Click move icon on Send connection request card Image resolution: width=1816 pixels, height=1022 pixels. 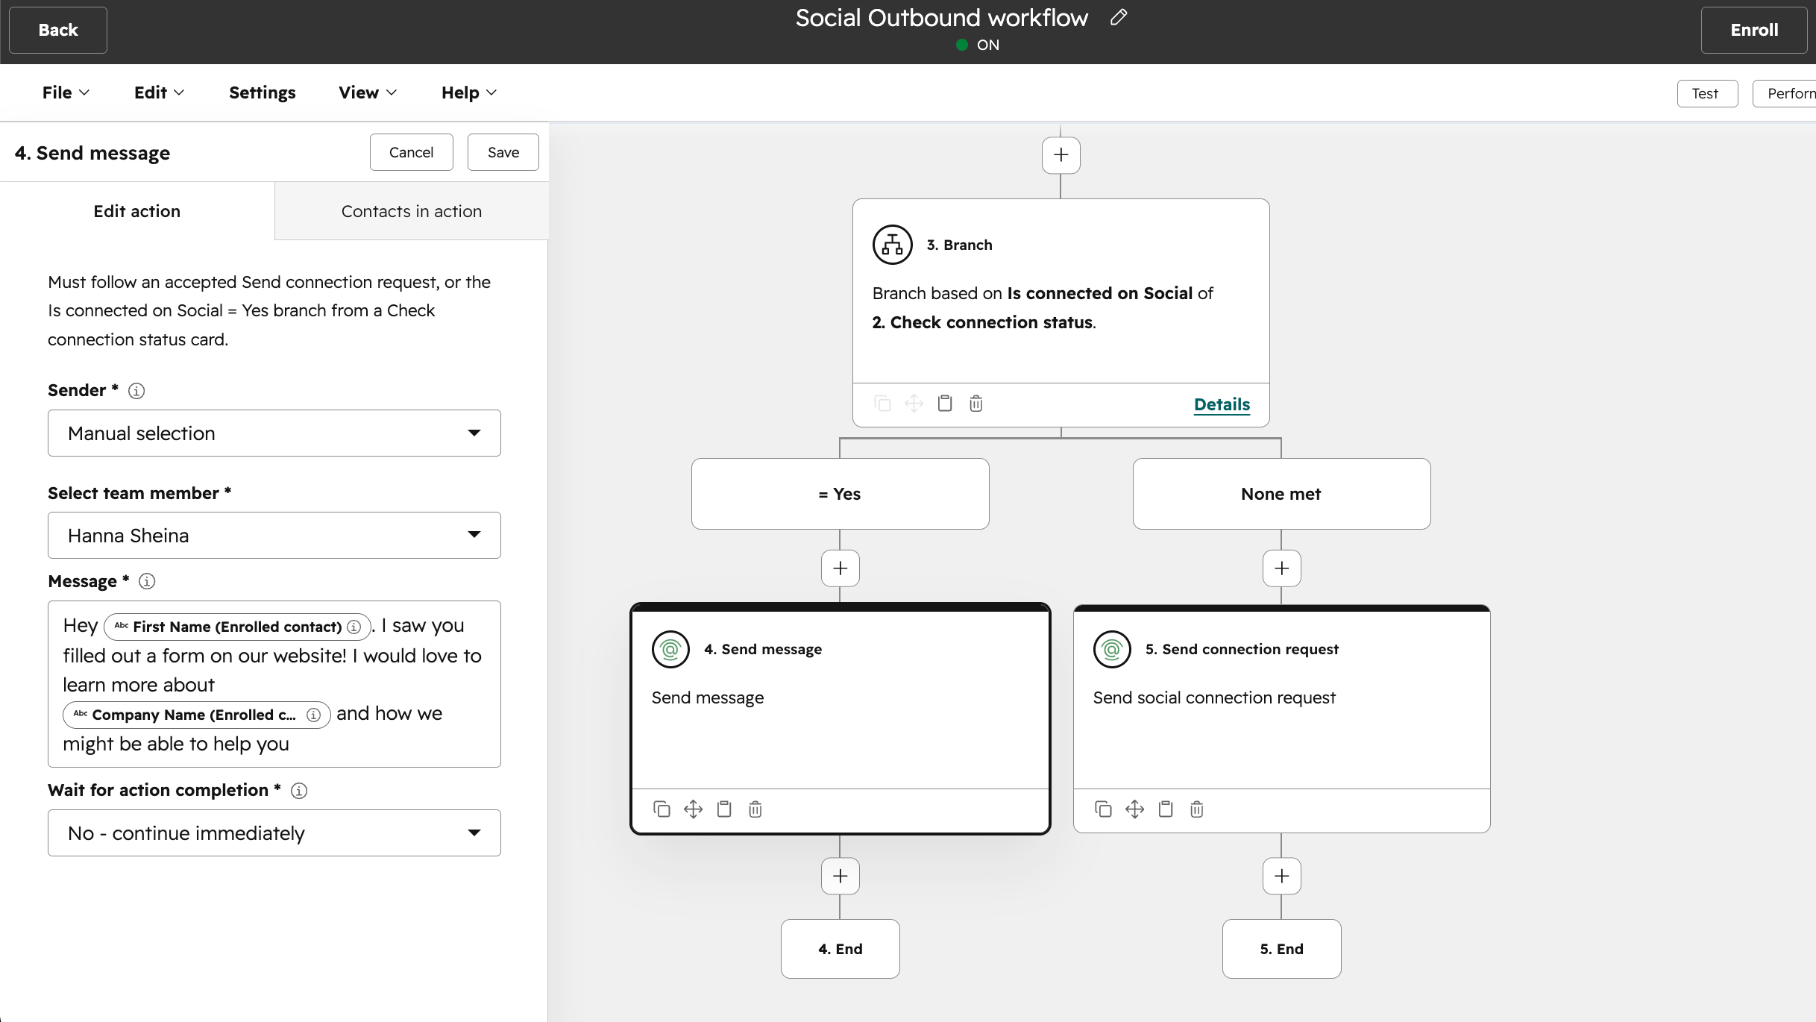[x=1134, y=809]
